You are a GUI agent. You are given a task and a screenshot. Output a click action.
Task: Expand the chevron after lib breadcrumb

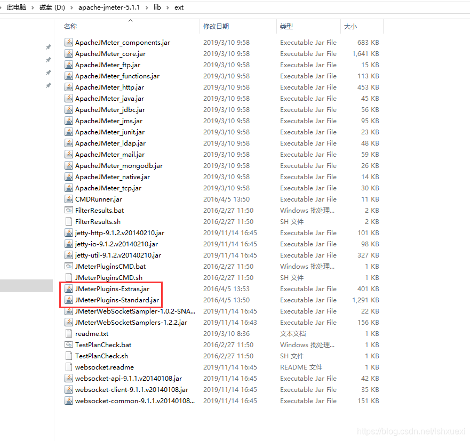click(168, 8)
